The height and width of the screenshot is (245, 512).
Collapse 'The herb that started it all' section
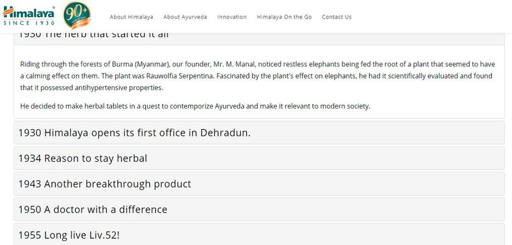pos(259,38)
